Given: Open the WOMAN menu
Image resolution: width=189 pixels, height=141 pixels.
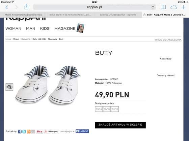Looking at the screenshot, I should [x=13, y=29].
